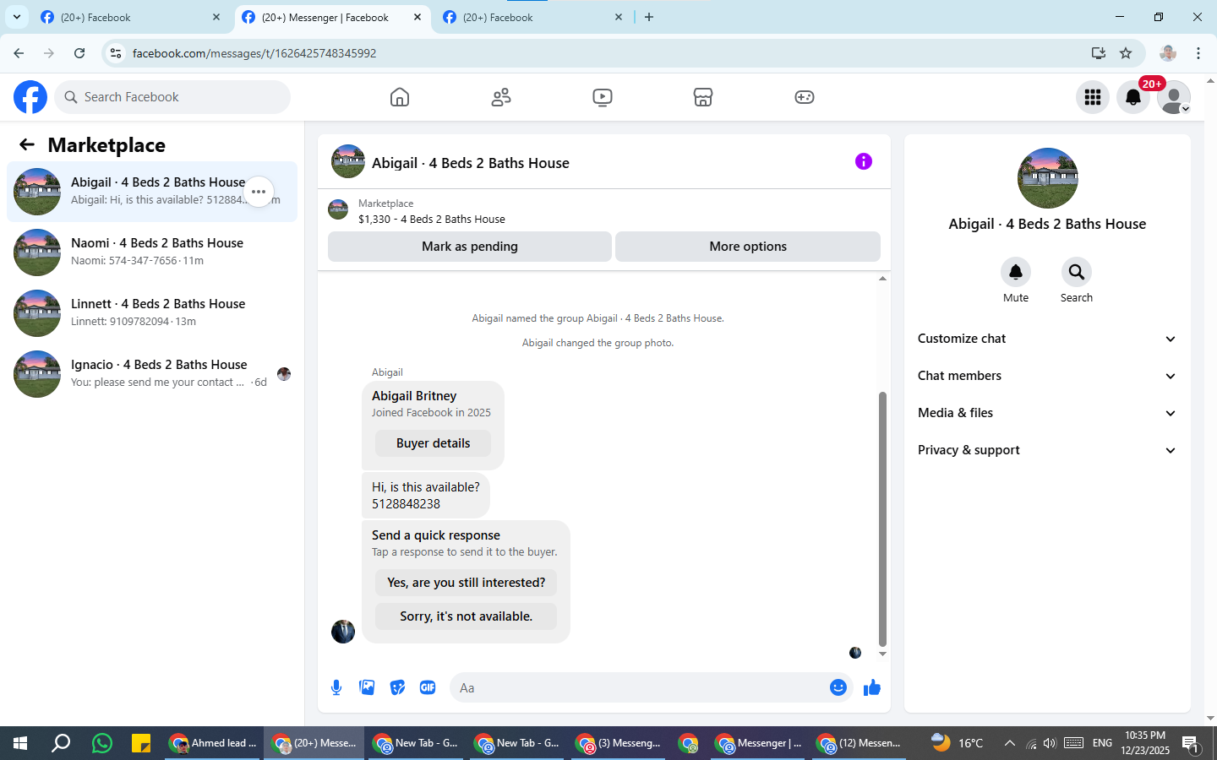Switch to the first Facebook browser tab
The height and width of the screenshot is (760, 1217).
tap(131, 17)
